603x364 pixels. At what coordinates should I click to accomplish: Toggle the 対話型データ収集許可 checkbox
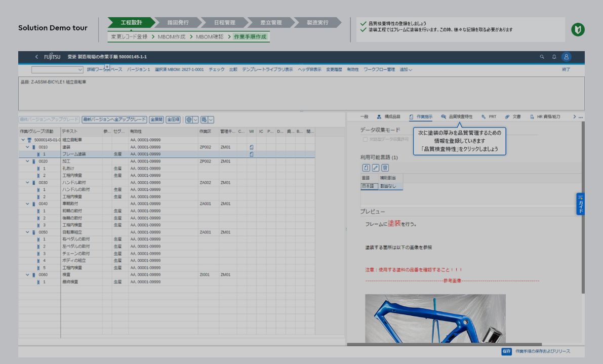pyautogui.click(x=365, y=139)
